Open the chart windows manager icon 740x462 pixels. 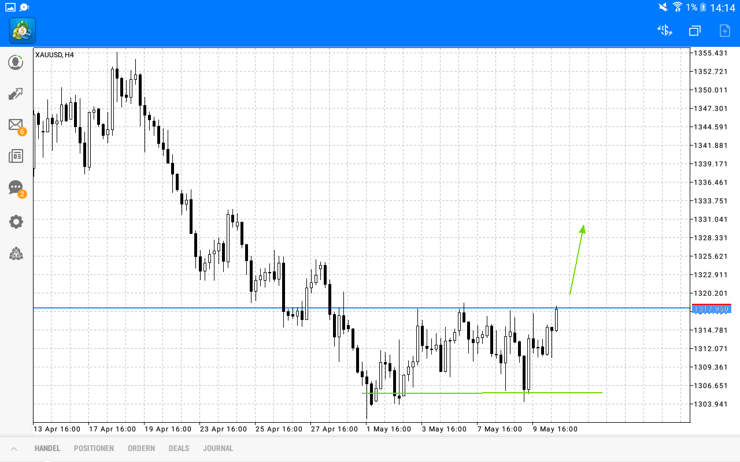(694, 31)
